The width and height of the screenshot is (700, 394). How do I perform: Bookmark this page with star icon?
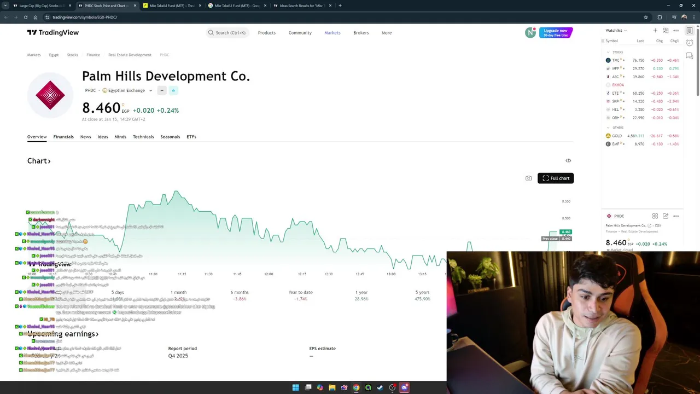646,17
